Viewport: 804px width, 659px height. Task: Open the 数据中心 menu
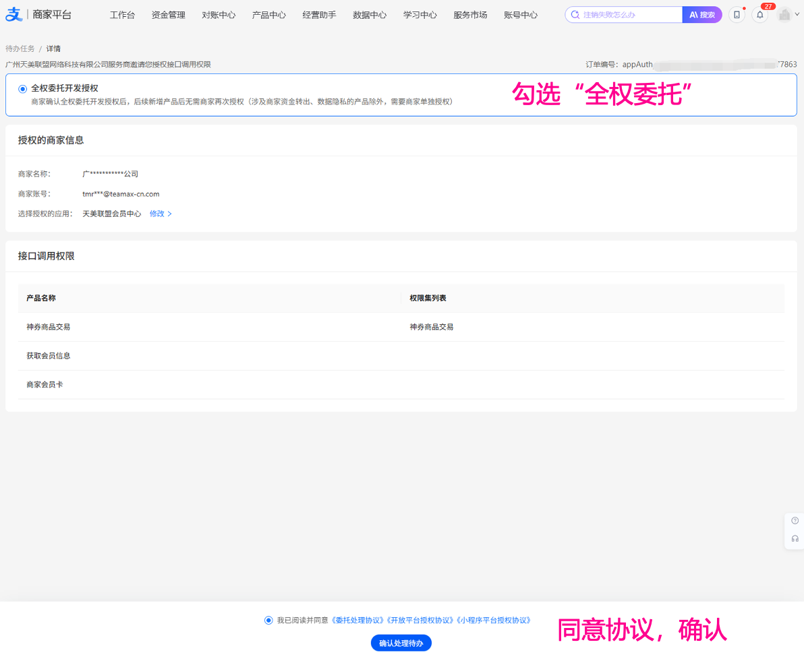[369, 15]
